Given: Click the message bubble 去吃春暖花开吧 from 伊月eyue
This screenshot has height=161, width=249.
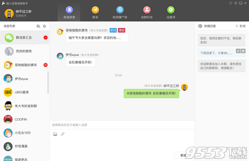Looking at the screenshot, I should point(81,62).
